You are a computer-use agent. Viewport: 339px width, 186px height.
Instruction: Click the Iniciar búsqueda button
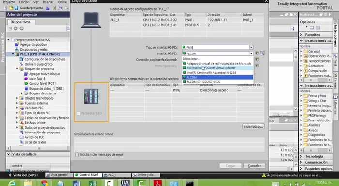point(253,126)
